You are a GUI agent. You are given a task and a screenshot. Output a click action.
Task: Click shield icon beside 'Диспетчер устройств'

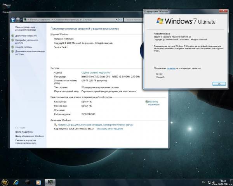click(x=13, y=36)
